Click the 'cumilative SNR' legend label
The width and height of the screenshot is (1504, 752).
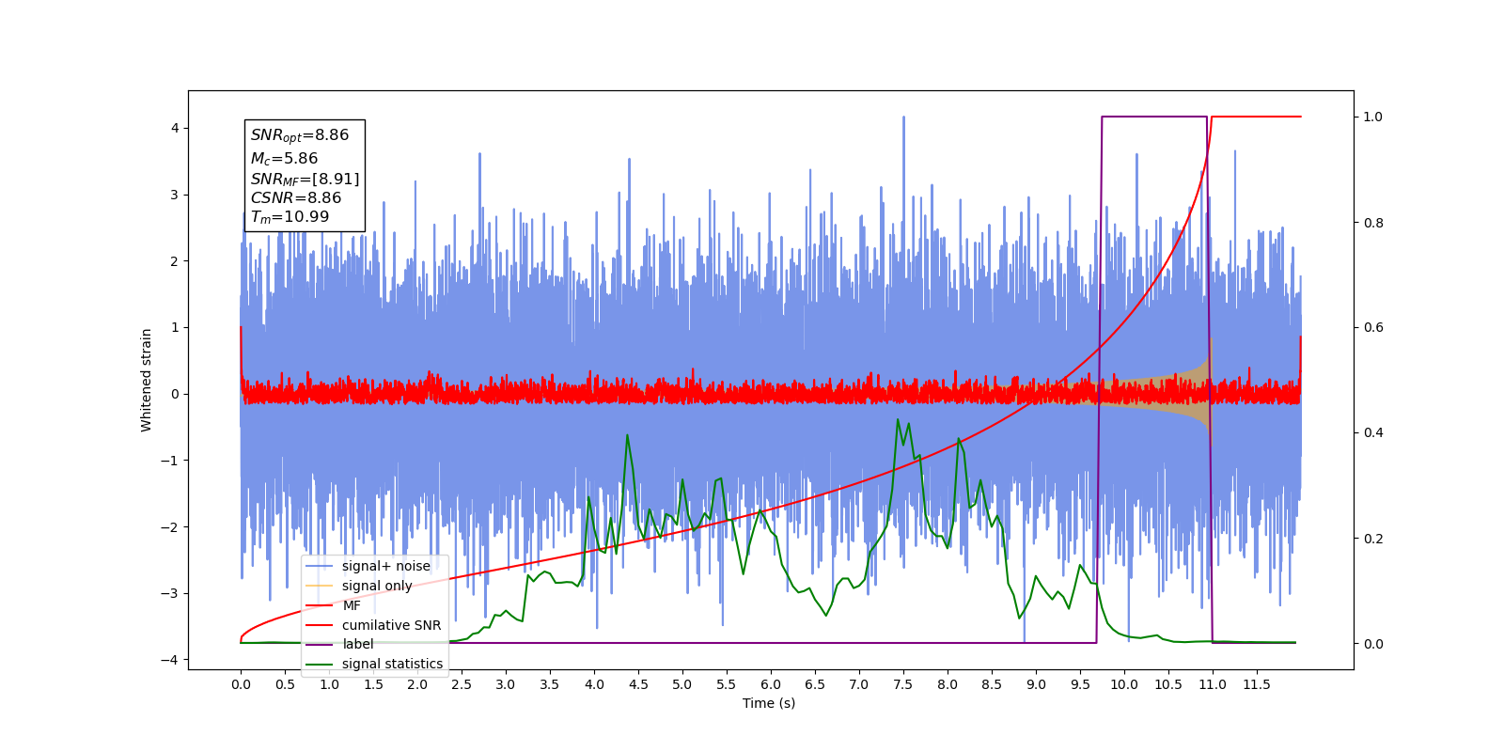click(391, 625)
